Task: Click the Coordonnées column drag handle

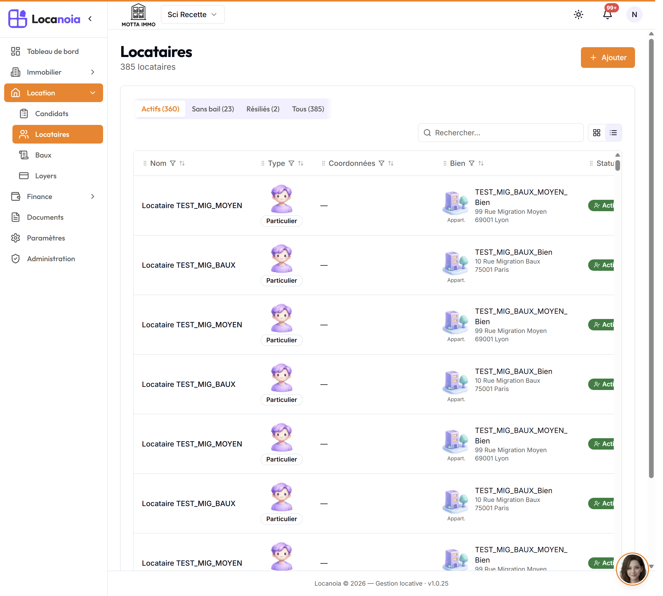Action: click(323, 164)
